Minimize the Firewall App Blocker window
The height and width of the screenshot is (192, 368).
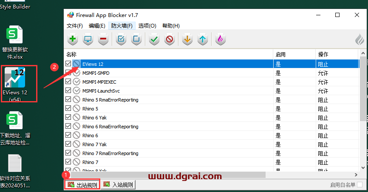318,15
